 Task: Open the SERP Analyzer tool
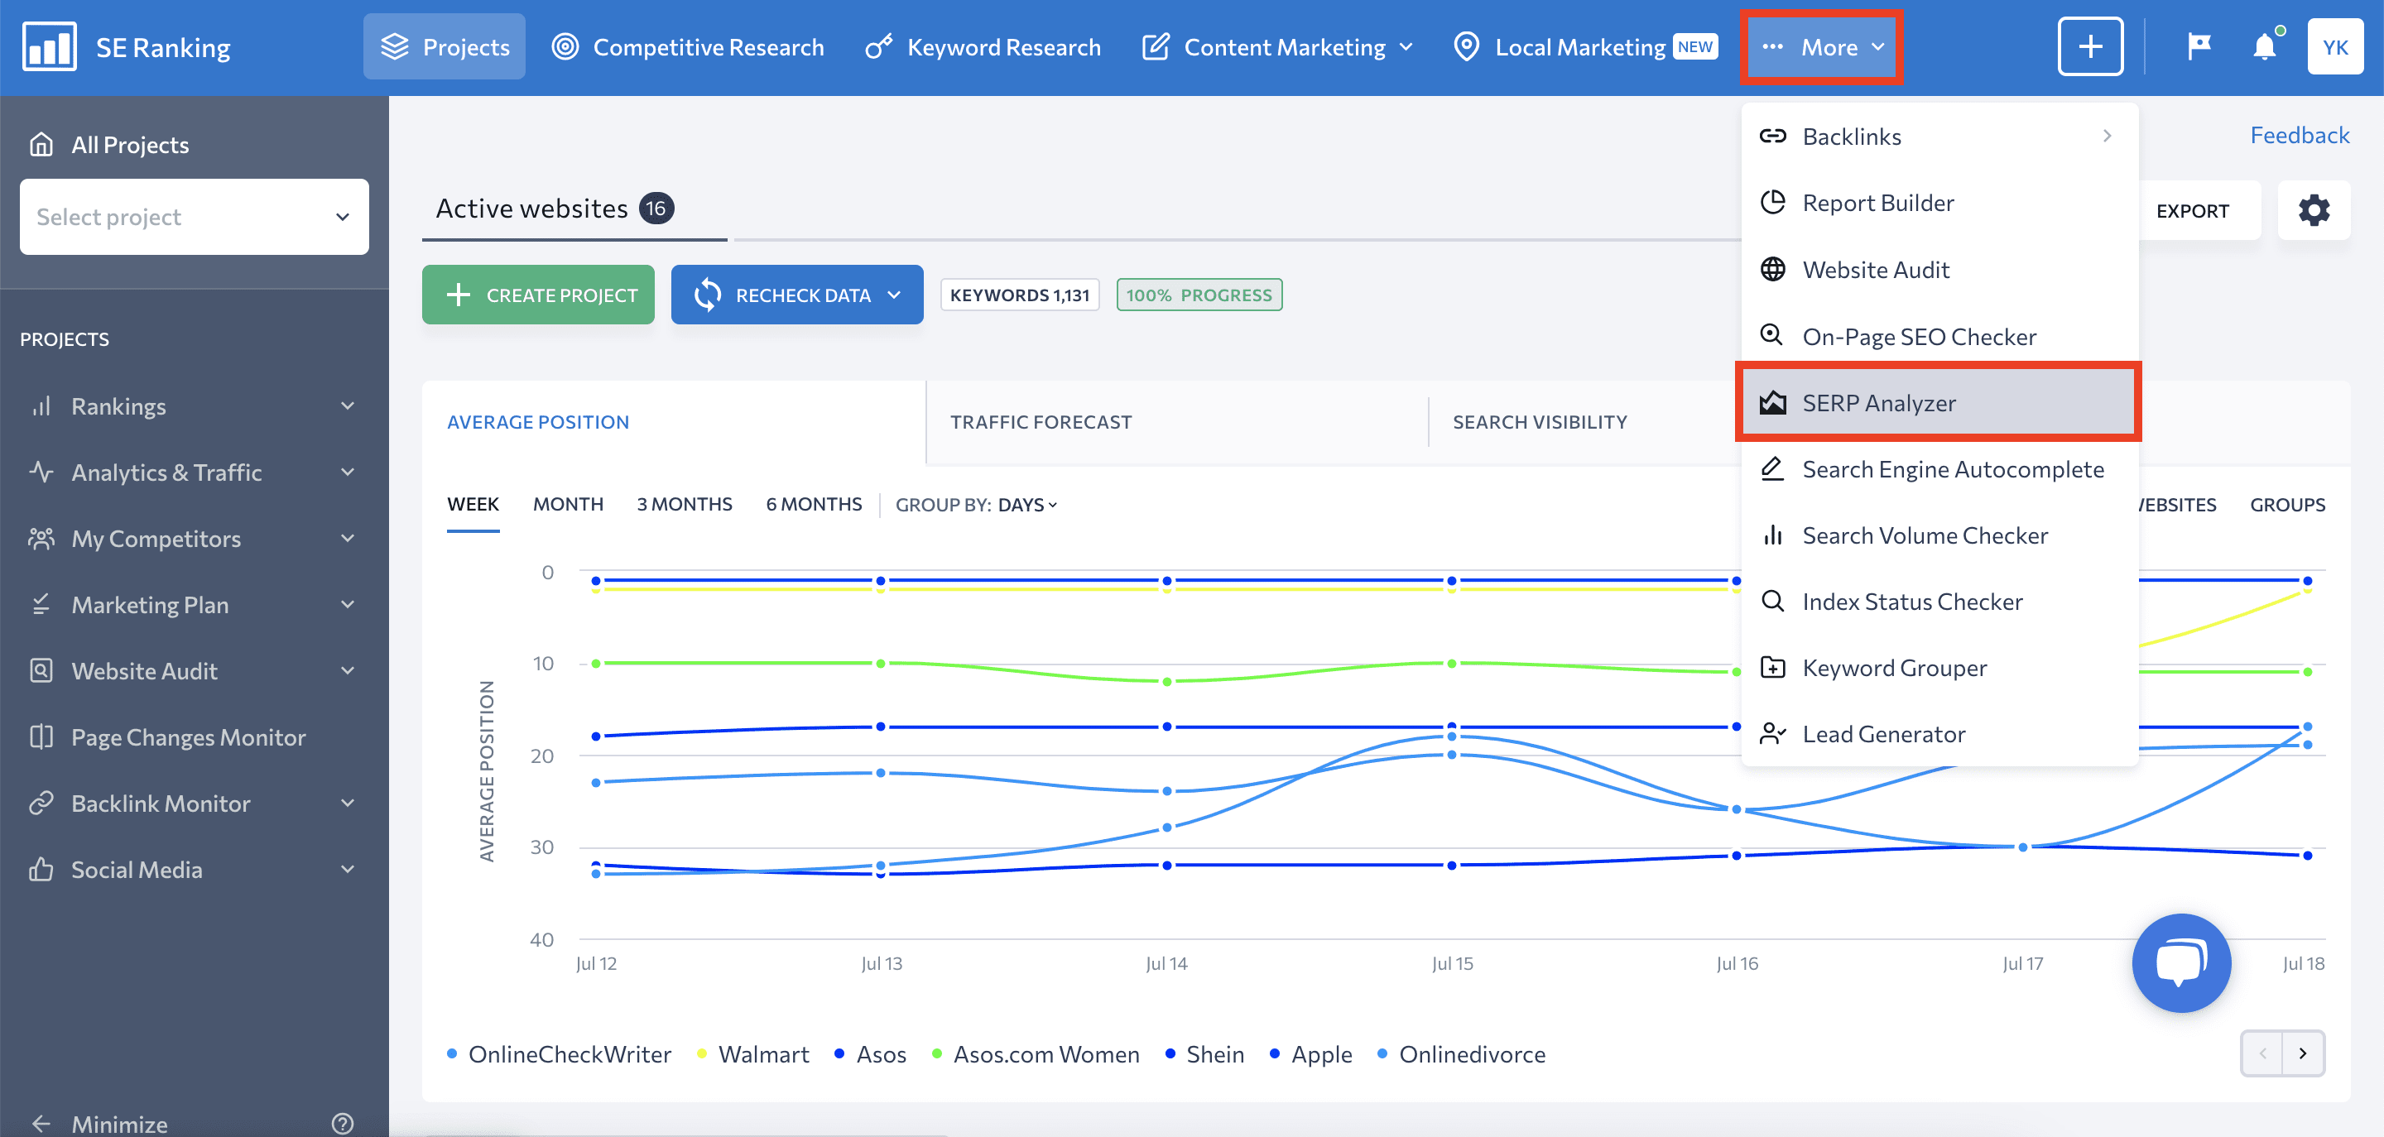coord(1881,401)
